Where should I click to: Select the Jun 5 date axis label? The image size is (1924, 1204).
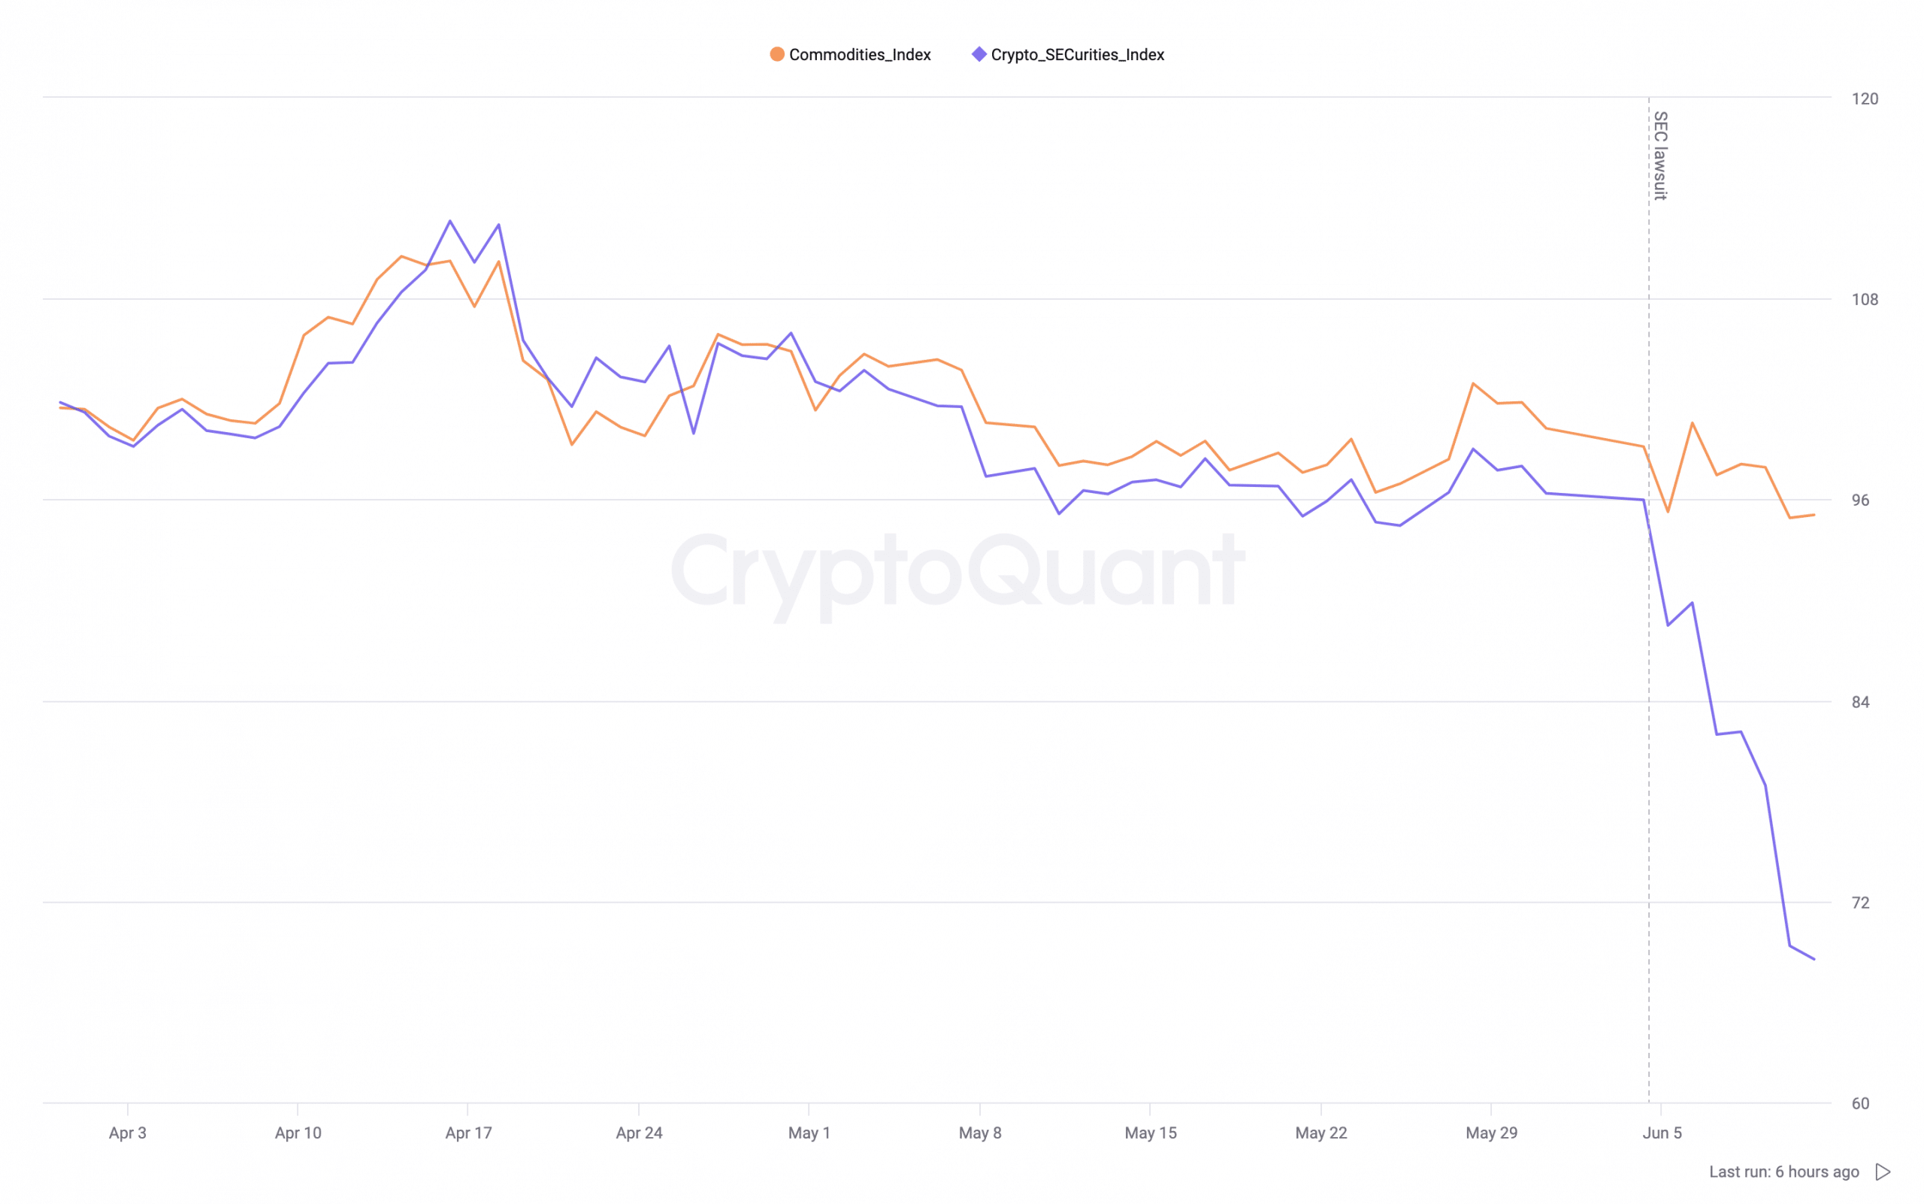(1662, 1133)
